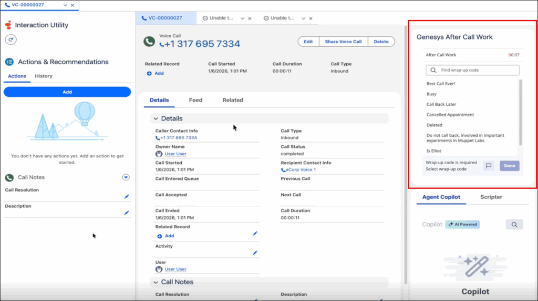This screenshot has height=301, width=538.
Task: Click the User field avatar icon
Action: coord(159,269)
